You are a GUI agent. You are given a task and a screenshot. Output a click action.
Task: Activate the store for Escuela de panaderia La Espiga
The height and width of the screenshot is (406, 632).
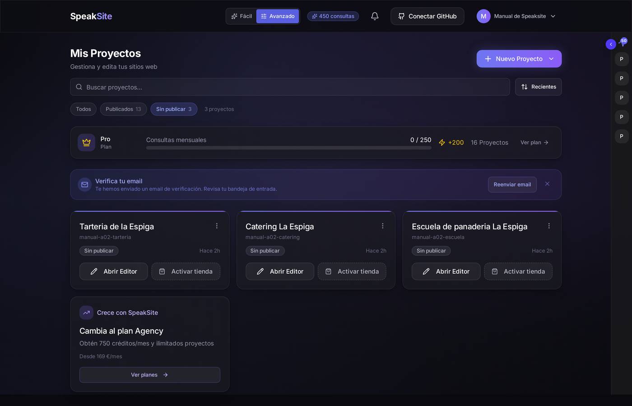point(518,272)
